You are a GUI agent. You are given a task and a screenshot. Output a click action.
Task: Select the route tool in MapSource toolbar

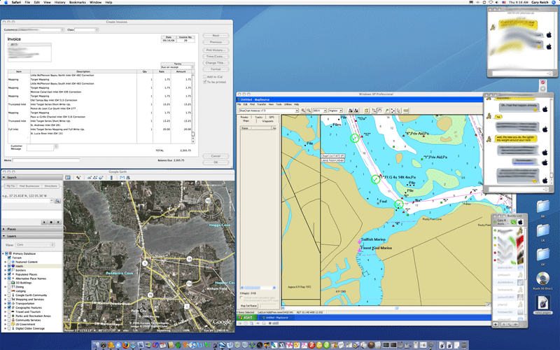393,111
